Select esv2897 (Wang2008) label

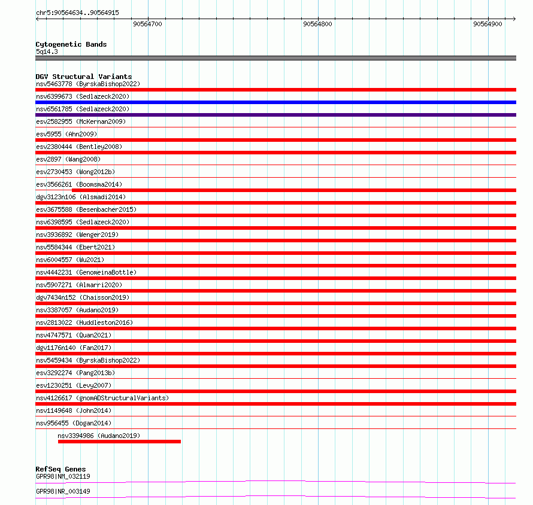68,159
